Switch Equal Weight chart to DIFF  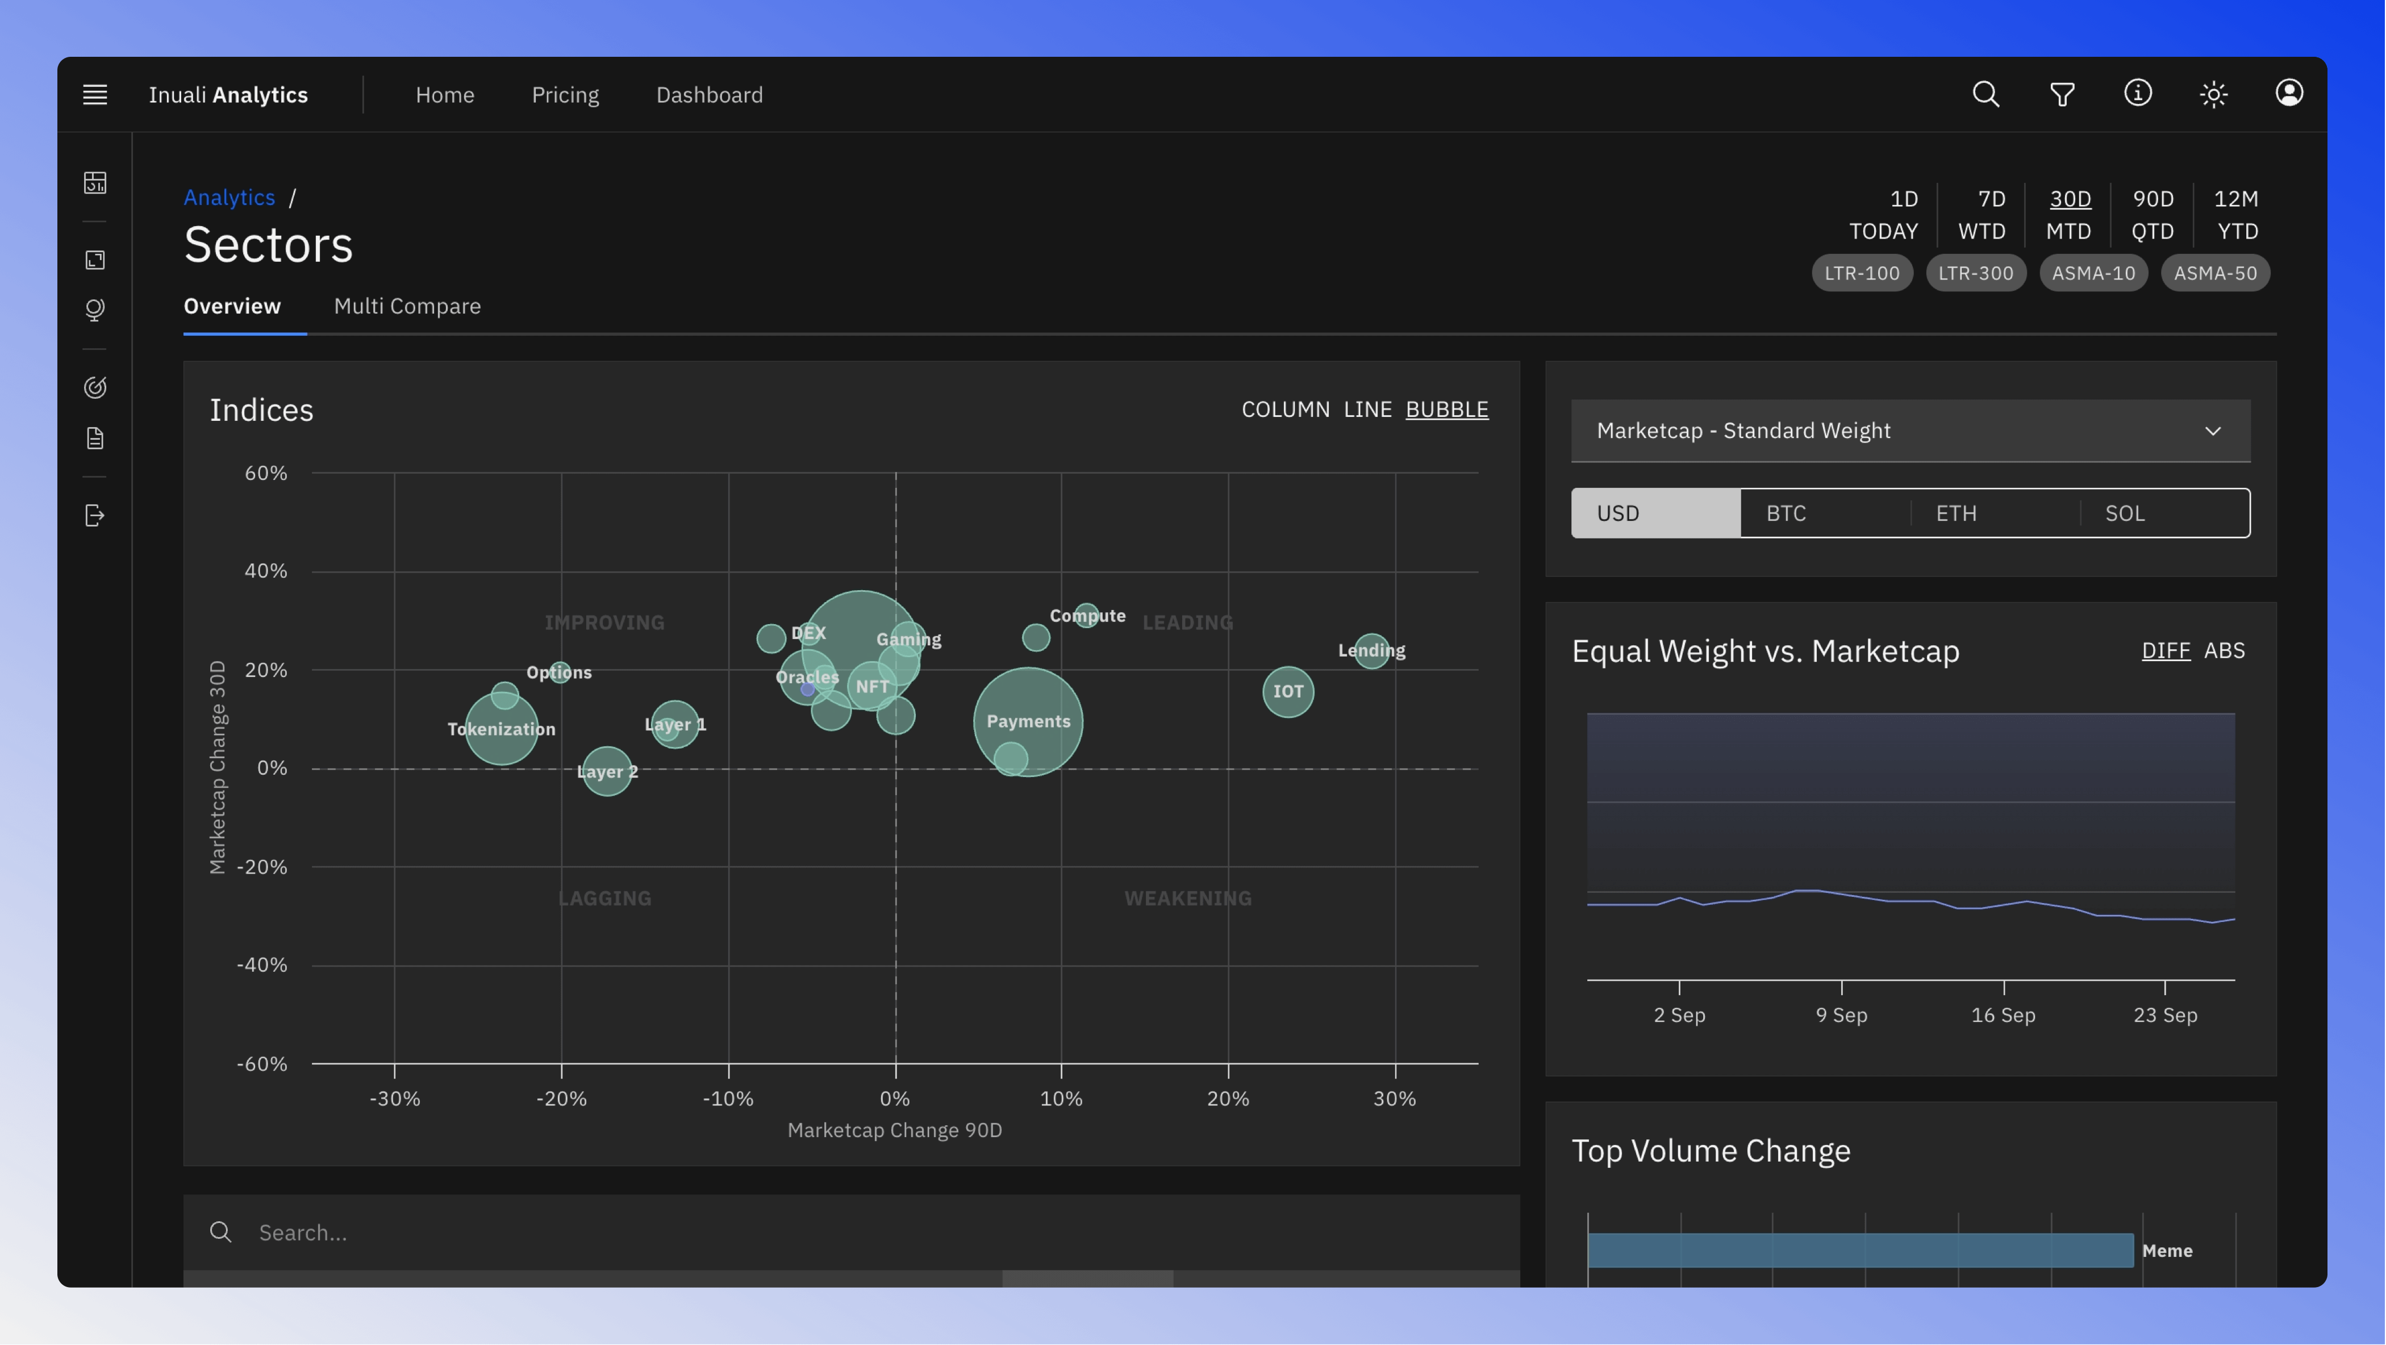2166,650
